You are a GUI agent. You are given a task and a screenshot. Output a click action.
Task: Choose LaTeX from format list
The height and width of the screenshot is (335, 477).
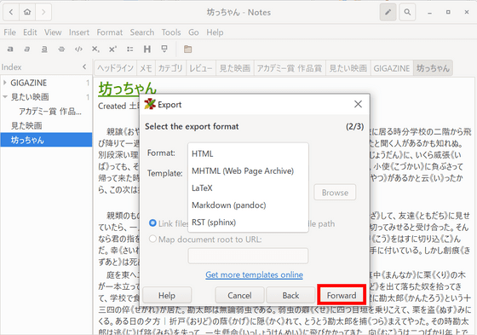pyautogui.click(x=248, y=188)
